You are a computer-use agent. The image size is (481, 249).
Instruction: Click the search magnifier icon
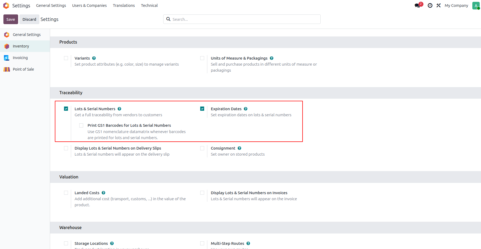coord(168,19)
